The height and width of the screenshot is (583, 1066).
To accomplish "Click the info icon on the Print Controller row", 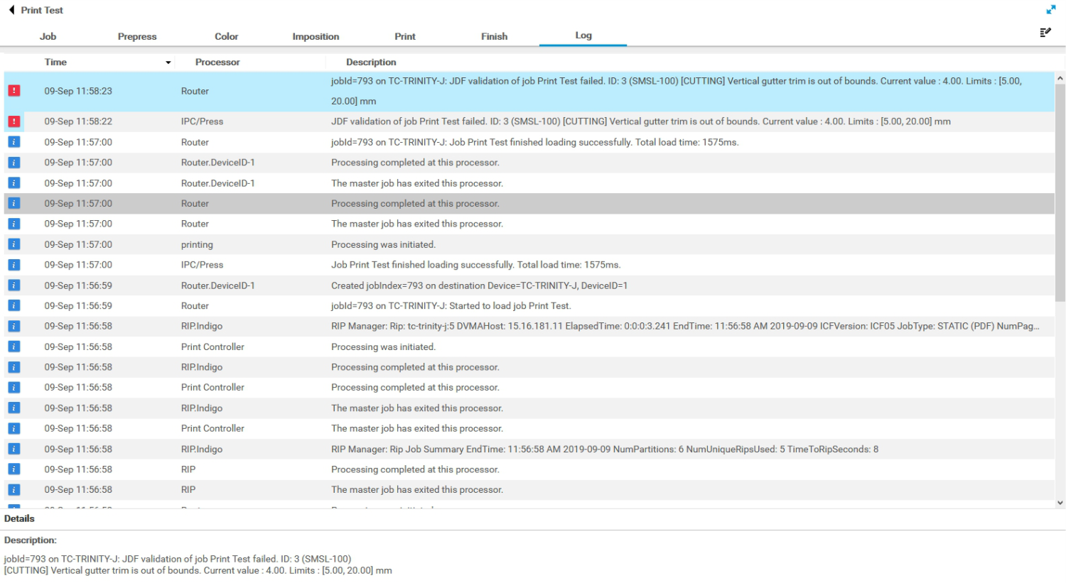I will (14, 347).
